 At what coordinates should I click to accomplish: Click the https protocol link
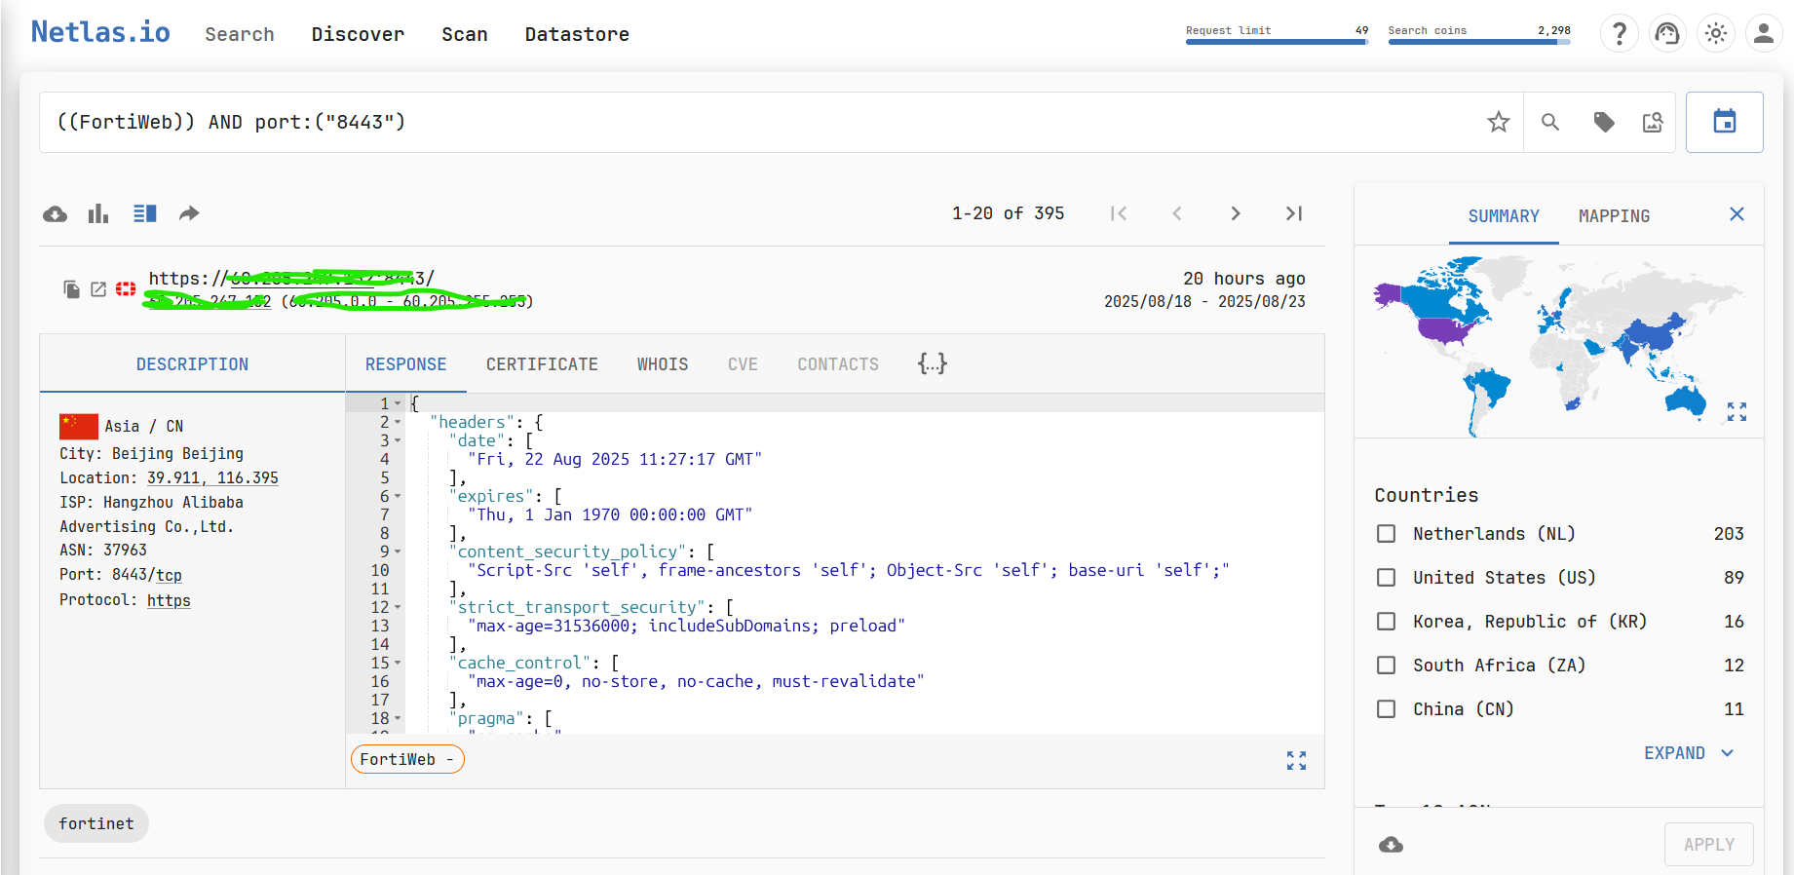pyautogui.click(x=169, y=600)
